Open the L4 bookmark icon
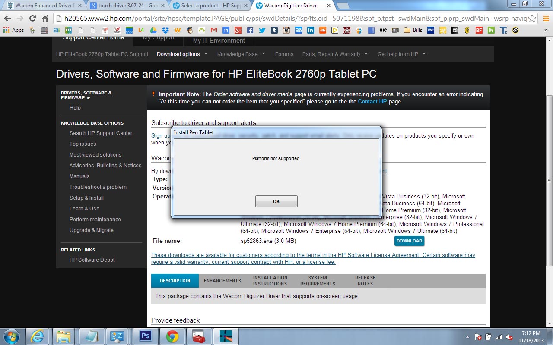 pyautogui.click(x=141, y=30)
